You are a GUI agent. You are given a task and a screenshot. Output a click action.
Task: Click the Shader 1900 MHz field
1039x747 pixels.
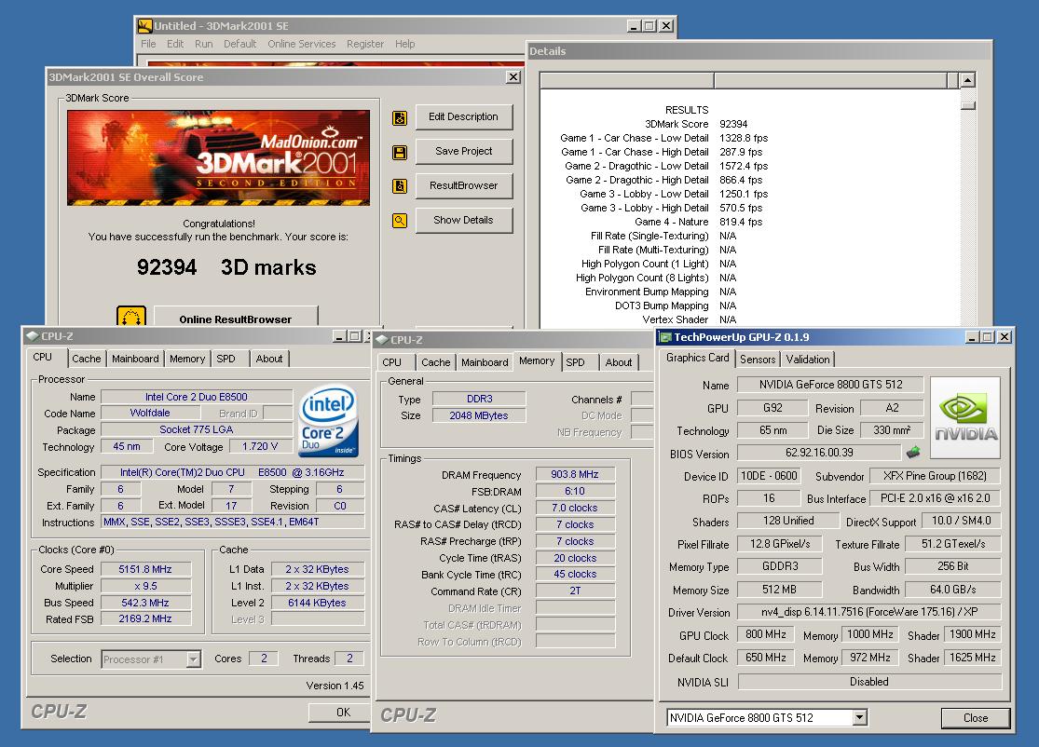(x=972, y=634)
